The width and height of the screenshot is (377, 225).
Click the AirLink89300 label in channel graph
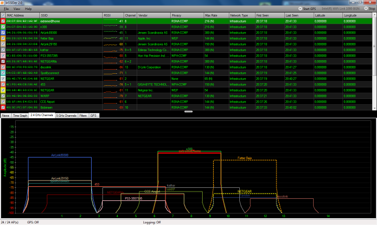click(x=60, y=155)
